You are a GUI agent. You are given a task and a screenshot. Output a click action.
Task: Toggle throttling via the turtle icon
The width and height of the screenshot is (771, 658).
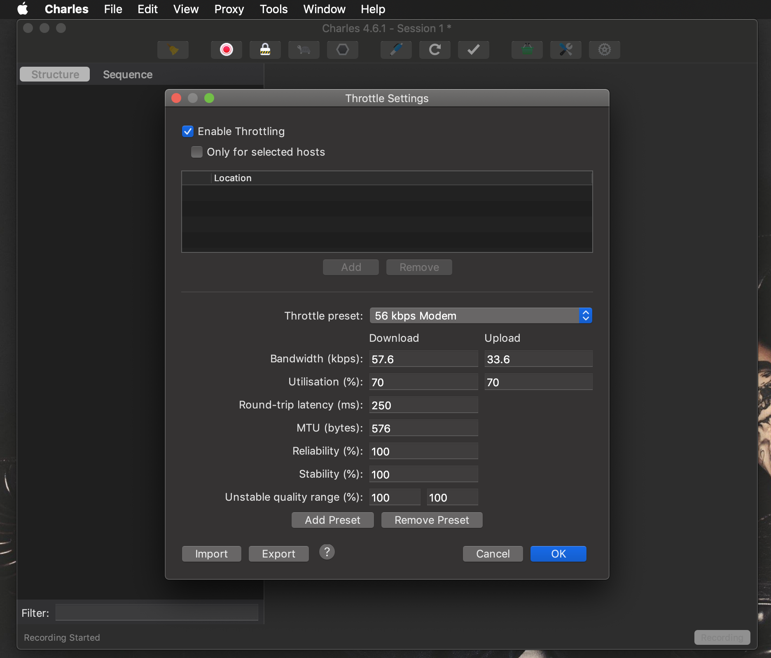tap(304, 50)
